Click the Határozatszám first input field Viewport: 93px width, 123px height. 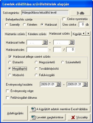[37, 49]
